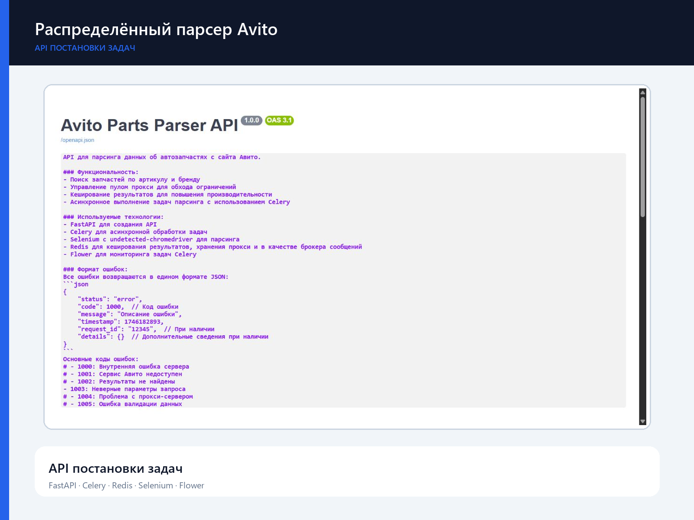Screen dimensions: 694x520
Task: Click 'Управление пулом прокси для обхода ограничений'
Action: click(153, 187)
